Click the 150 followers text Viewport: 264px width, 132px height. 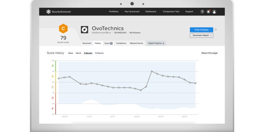135,33
